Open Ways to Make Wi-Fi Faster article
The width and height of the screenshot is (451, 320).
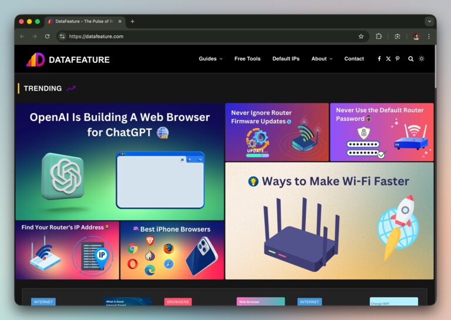click(x=329, y=221)
